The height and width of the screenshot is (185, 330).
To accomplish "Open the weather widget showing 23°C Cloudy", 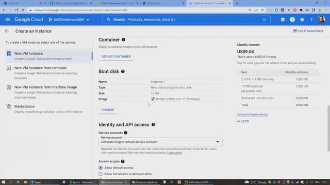I will tap(256, 182).
